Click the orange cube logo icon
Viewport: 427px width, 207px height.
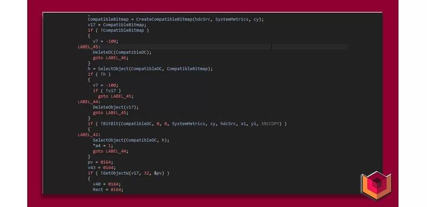pos(376,186)
